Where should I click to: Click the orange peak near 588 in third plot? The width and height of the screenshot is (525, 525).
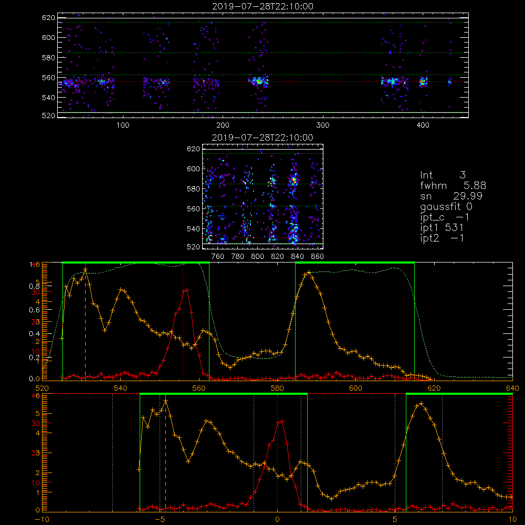[x=309, y=272]
